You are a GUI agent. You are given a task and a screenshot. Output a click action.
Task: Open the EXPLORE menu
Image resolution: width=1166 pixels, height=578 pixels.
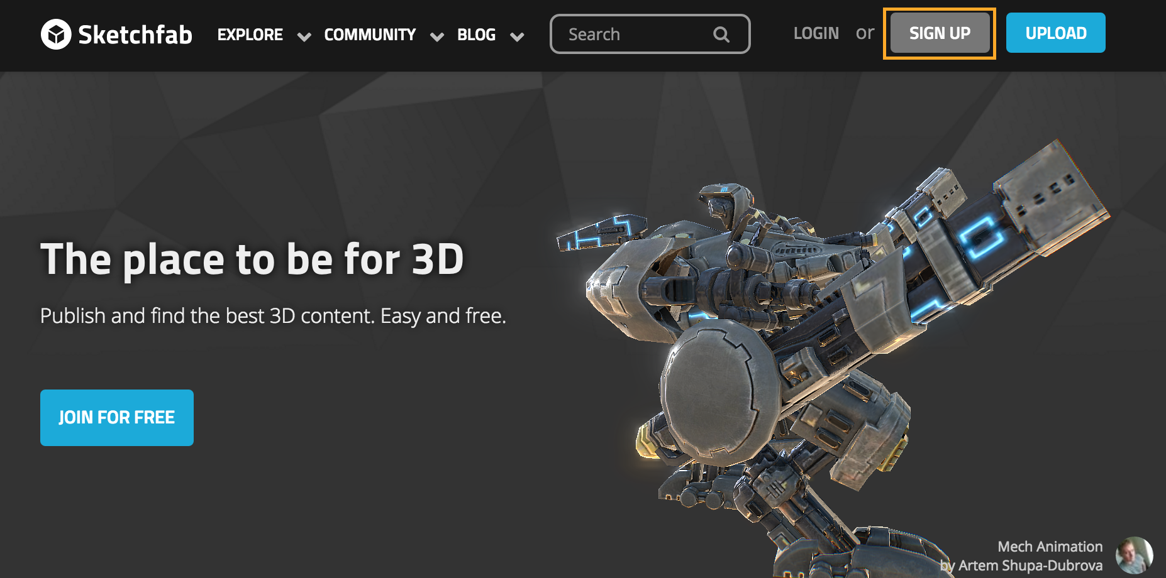[250, 35]
